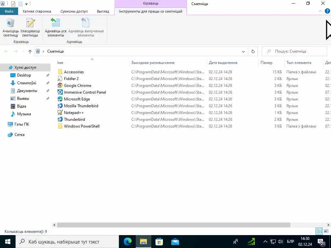Select the Mozilla Thunderbird shortcut icon
331x248 pixels.
[x=60, y=106]
